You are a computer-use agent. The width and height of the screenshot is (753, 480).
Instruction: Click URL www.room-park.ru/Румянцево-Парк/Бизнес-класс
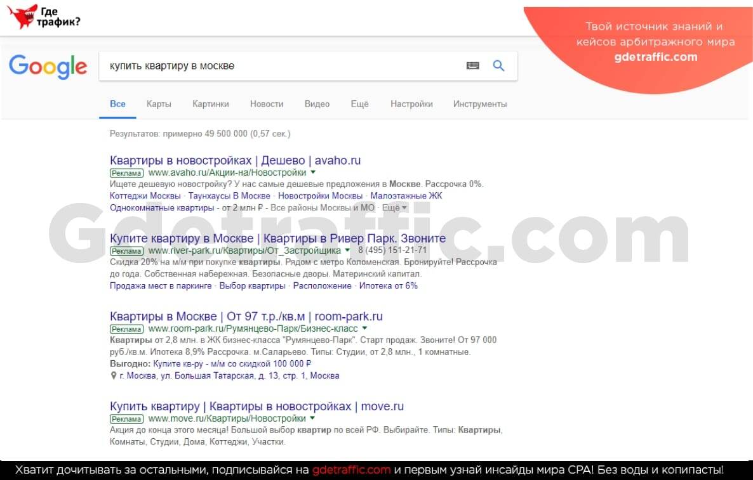(x=253, y=328)
